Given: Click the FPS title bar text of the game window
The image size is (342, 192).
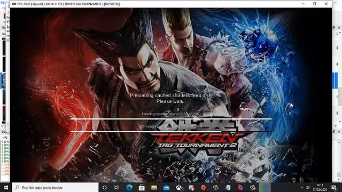Looking at the screenshot, I should (x=69, y=4).
